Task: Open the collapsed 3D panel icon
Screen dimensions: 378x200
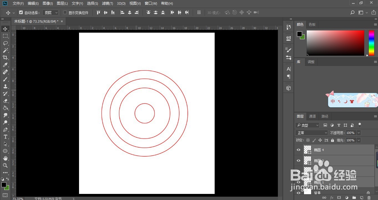Action: tap(288, 88)
